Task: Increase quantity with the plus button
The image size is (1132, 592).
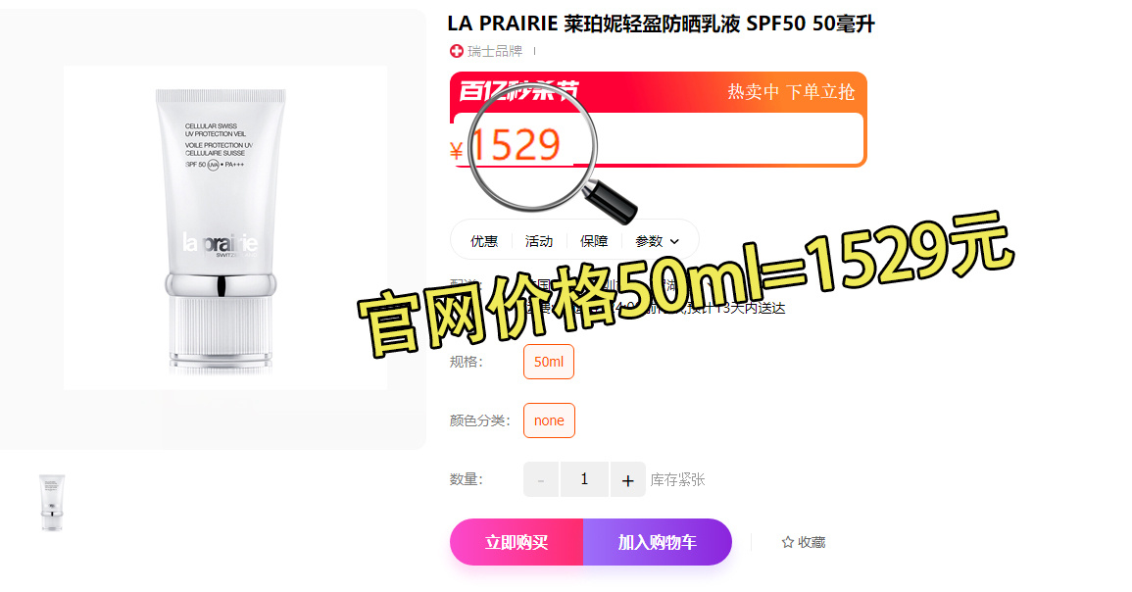Action: (x=627, y=479)
